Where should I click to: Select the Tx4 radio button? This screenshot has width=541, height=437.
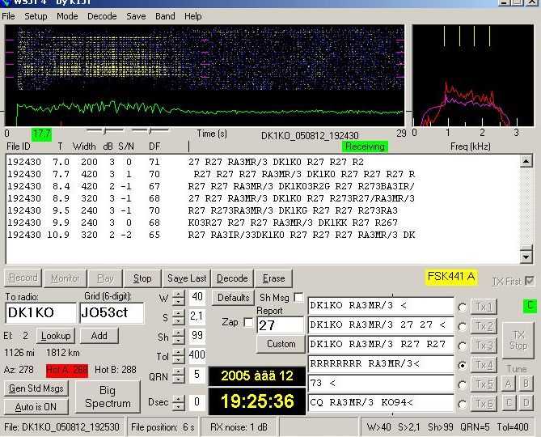point(463,366)
